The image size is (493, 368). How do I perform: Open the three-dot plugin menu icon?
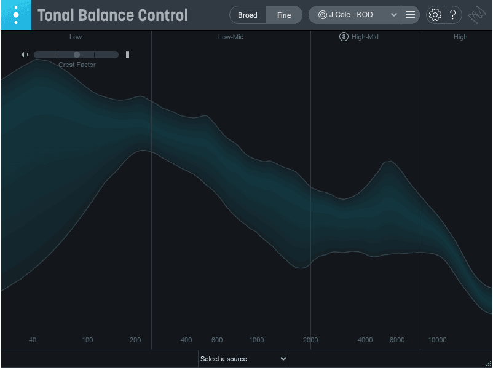click(x=16, y=15)
